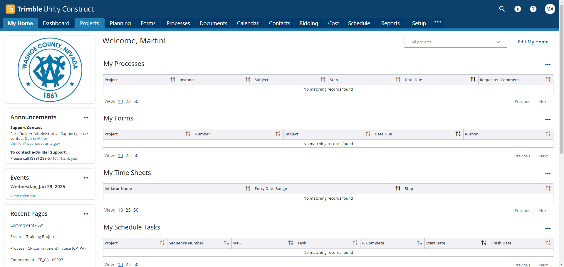Open the Setup tab

click(419, 23)
